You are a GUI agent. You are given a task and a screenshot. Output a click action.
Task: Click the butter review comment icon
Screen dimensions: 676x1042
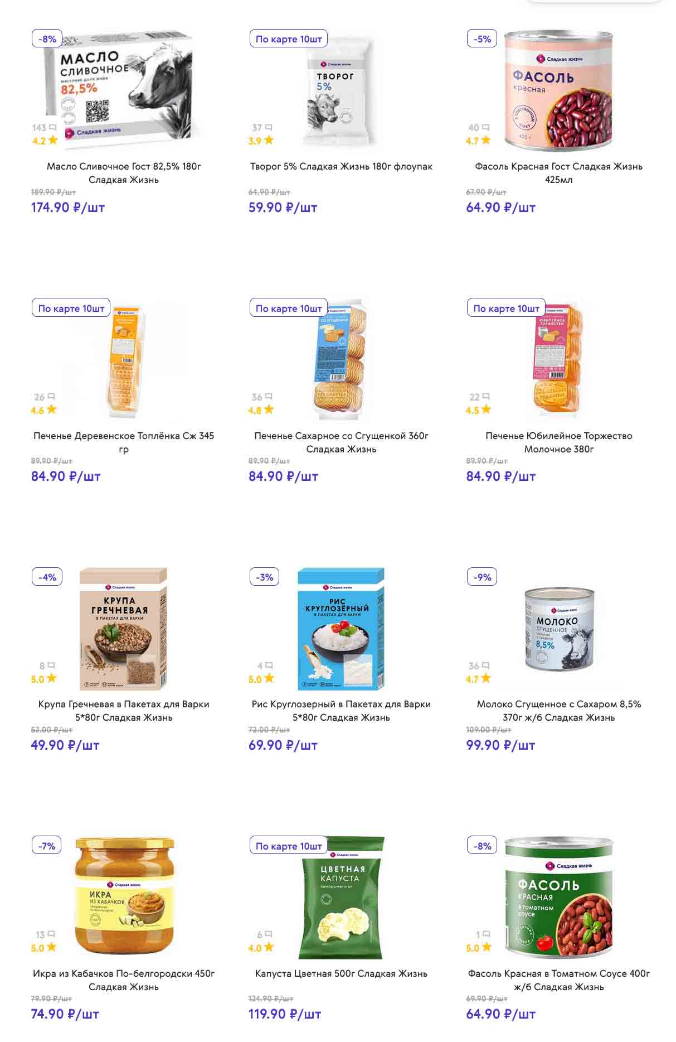point(52,128)
